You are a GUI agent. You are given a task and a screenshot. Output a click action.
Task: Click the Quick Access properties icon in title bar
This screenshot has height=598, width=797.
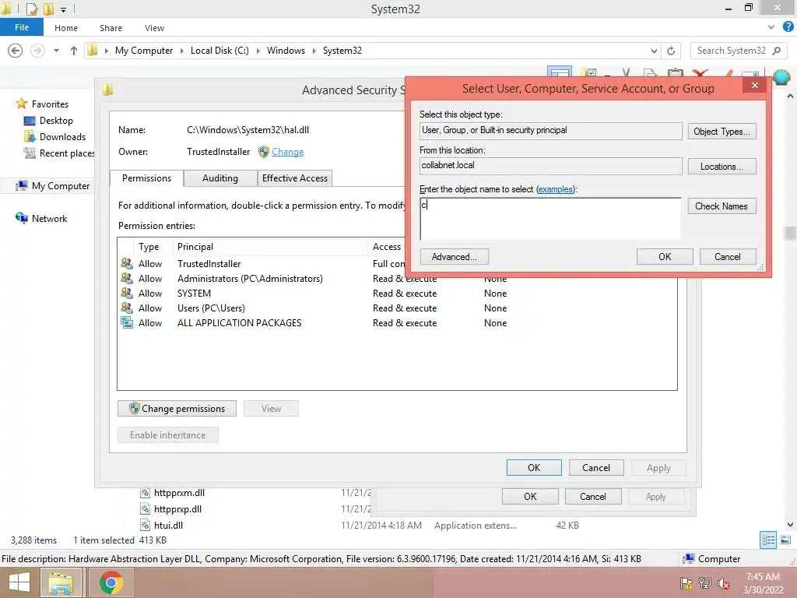31,9
